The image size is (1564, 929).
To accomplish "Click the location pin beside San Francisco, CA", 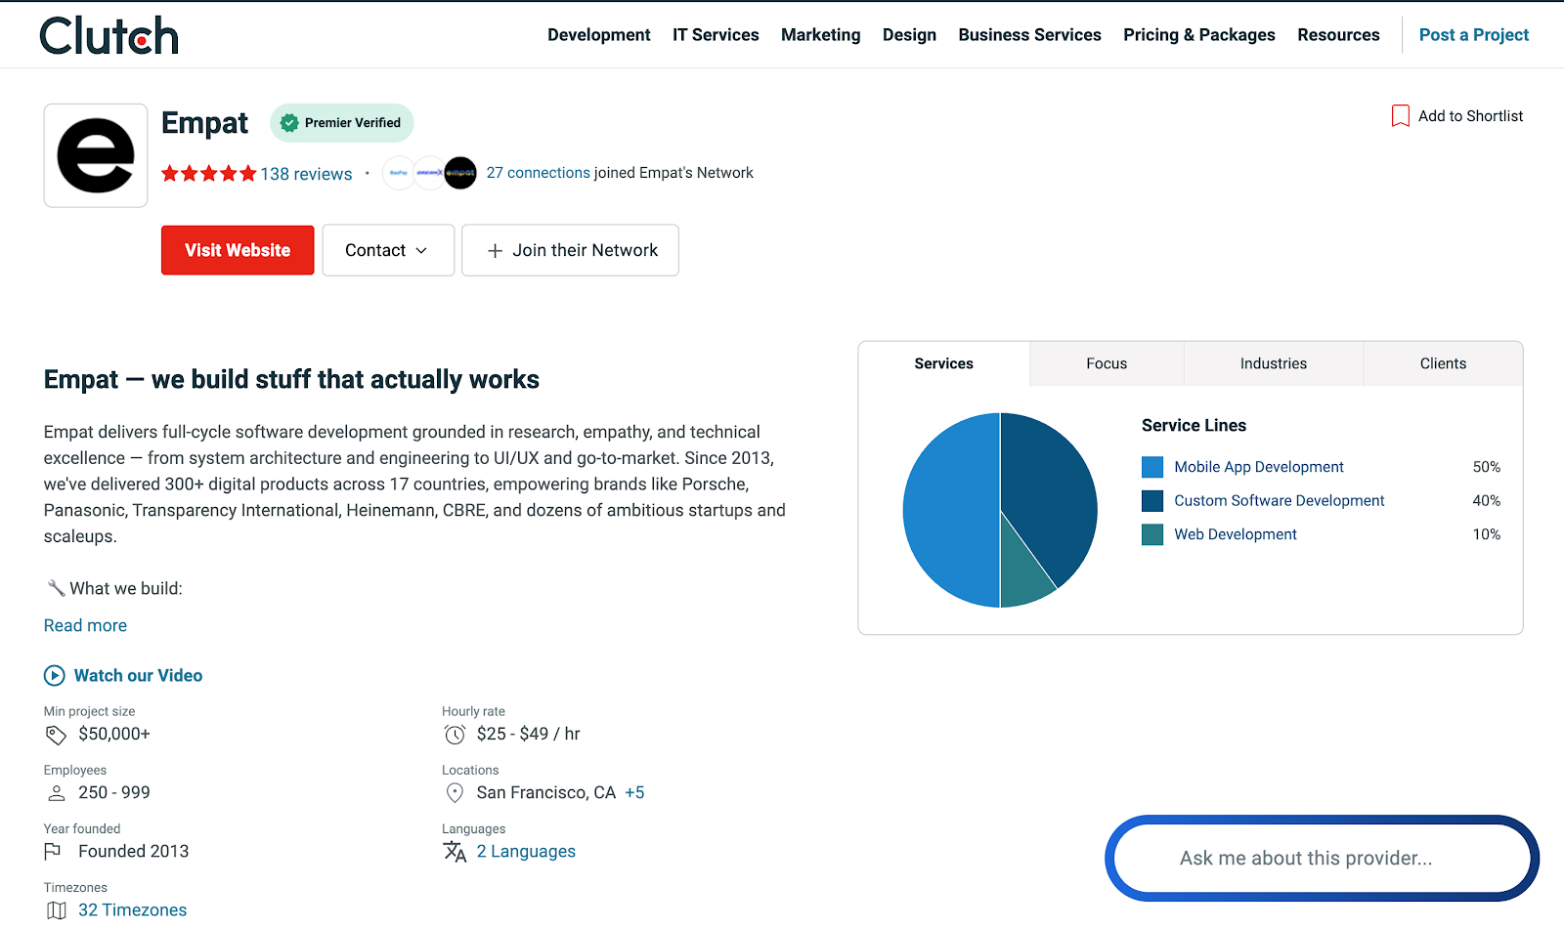I will click(x=454, y=792).
